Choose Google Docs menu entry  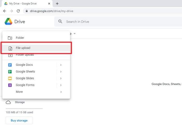click(36, 65)
